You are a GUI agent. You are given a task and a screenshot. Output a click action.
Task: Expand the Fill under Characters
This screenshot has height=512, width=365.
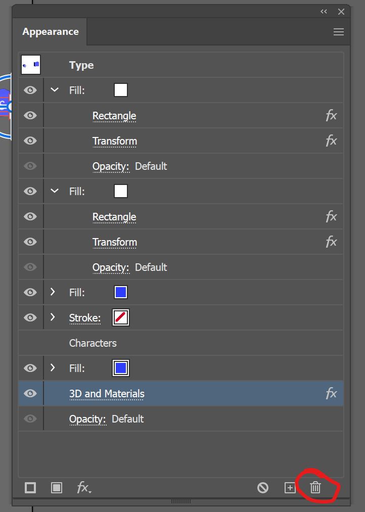(53, 368)
